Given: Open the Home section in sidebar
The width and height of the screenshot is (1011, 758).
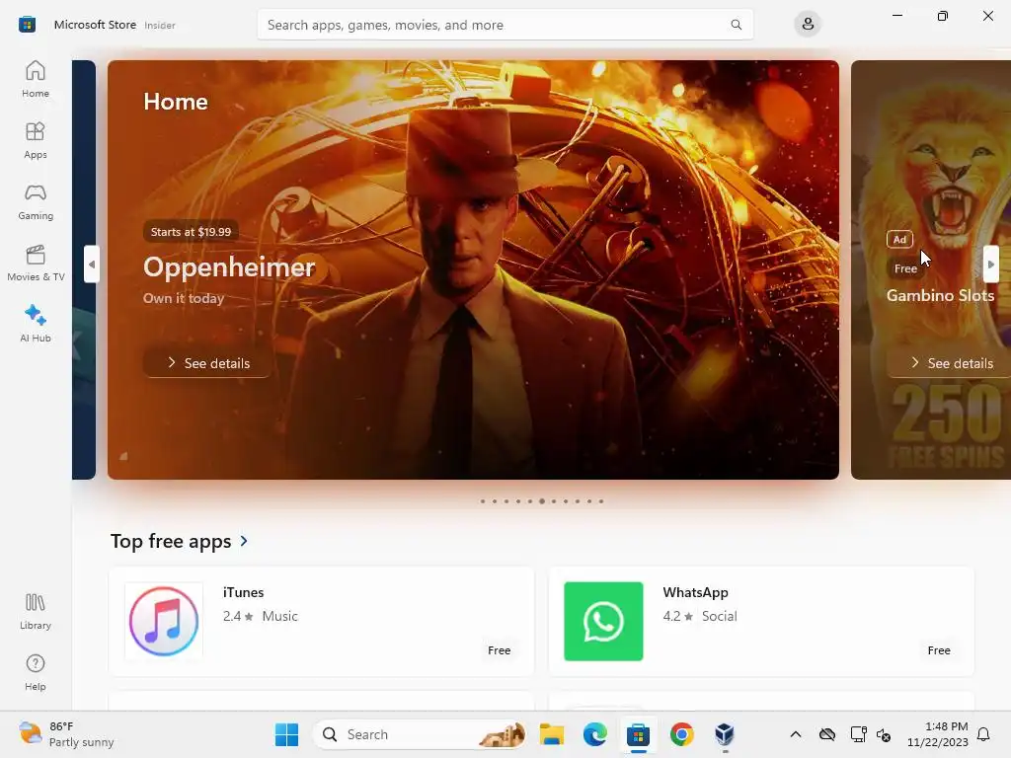Looking at the screenshot, I should point(36,79).
